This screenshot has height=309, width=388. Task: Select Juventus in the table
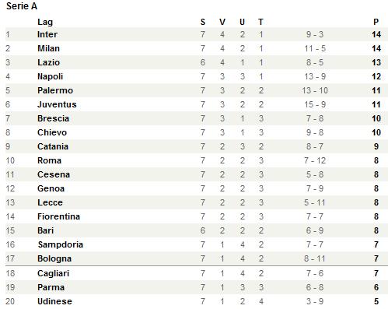click(57, 104)
